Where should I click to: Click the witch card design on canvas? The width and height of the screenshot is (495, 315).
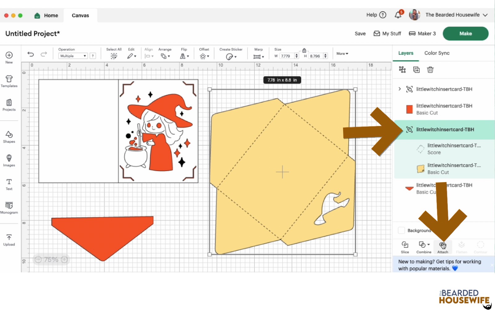[x=158, y=131]
